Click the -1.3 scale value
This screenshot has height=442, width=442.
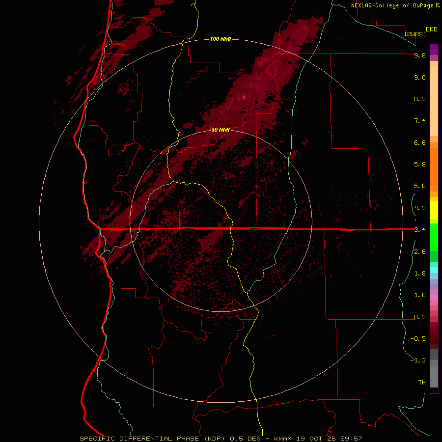click(x=418, y=360)
